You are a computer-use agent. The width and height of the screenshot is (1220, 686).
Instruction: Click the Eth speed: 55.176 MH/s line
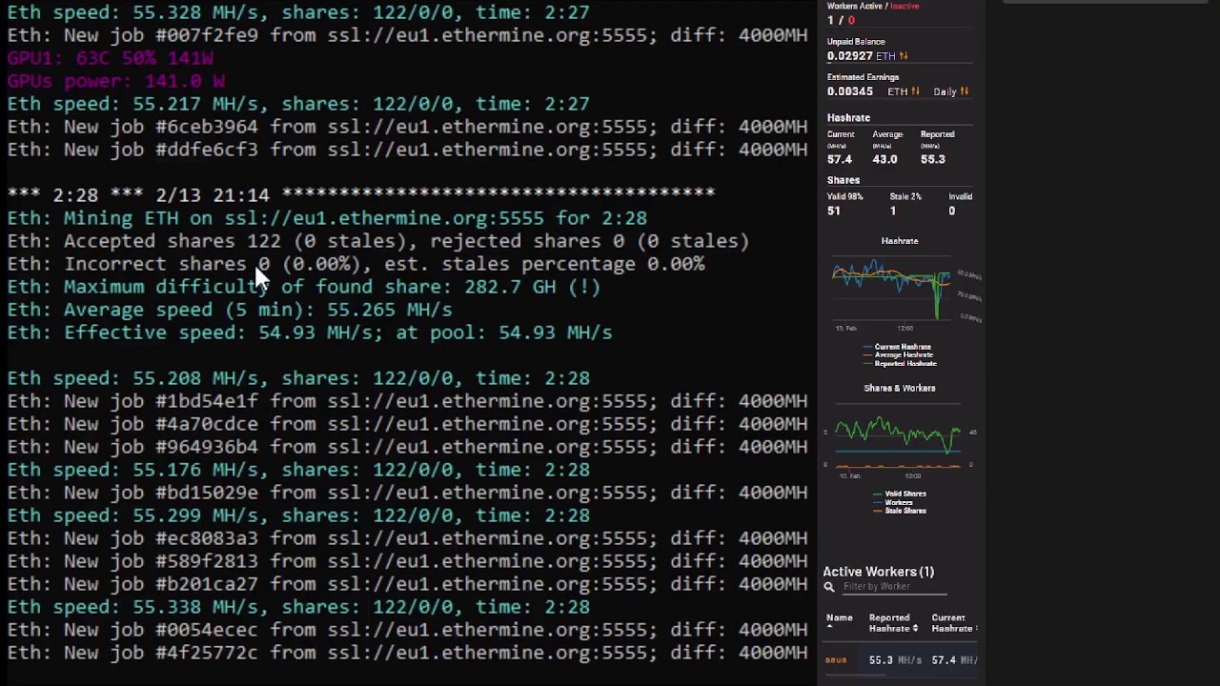click(x=298, y=470)
